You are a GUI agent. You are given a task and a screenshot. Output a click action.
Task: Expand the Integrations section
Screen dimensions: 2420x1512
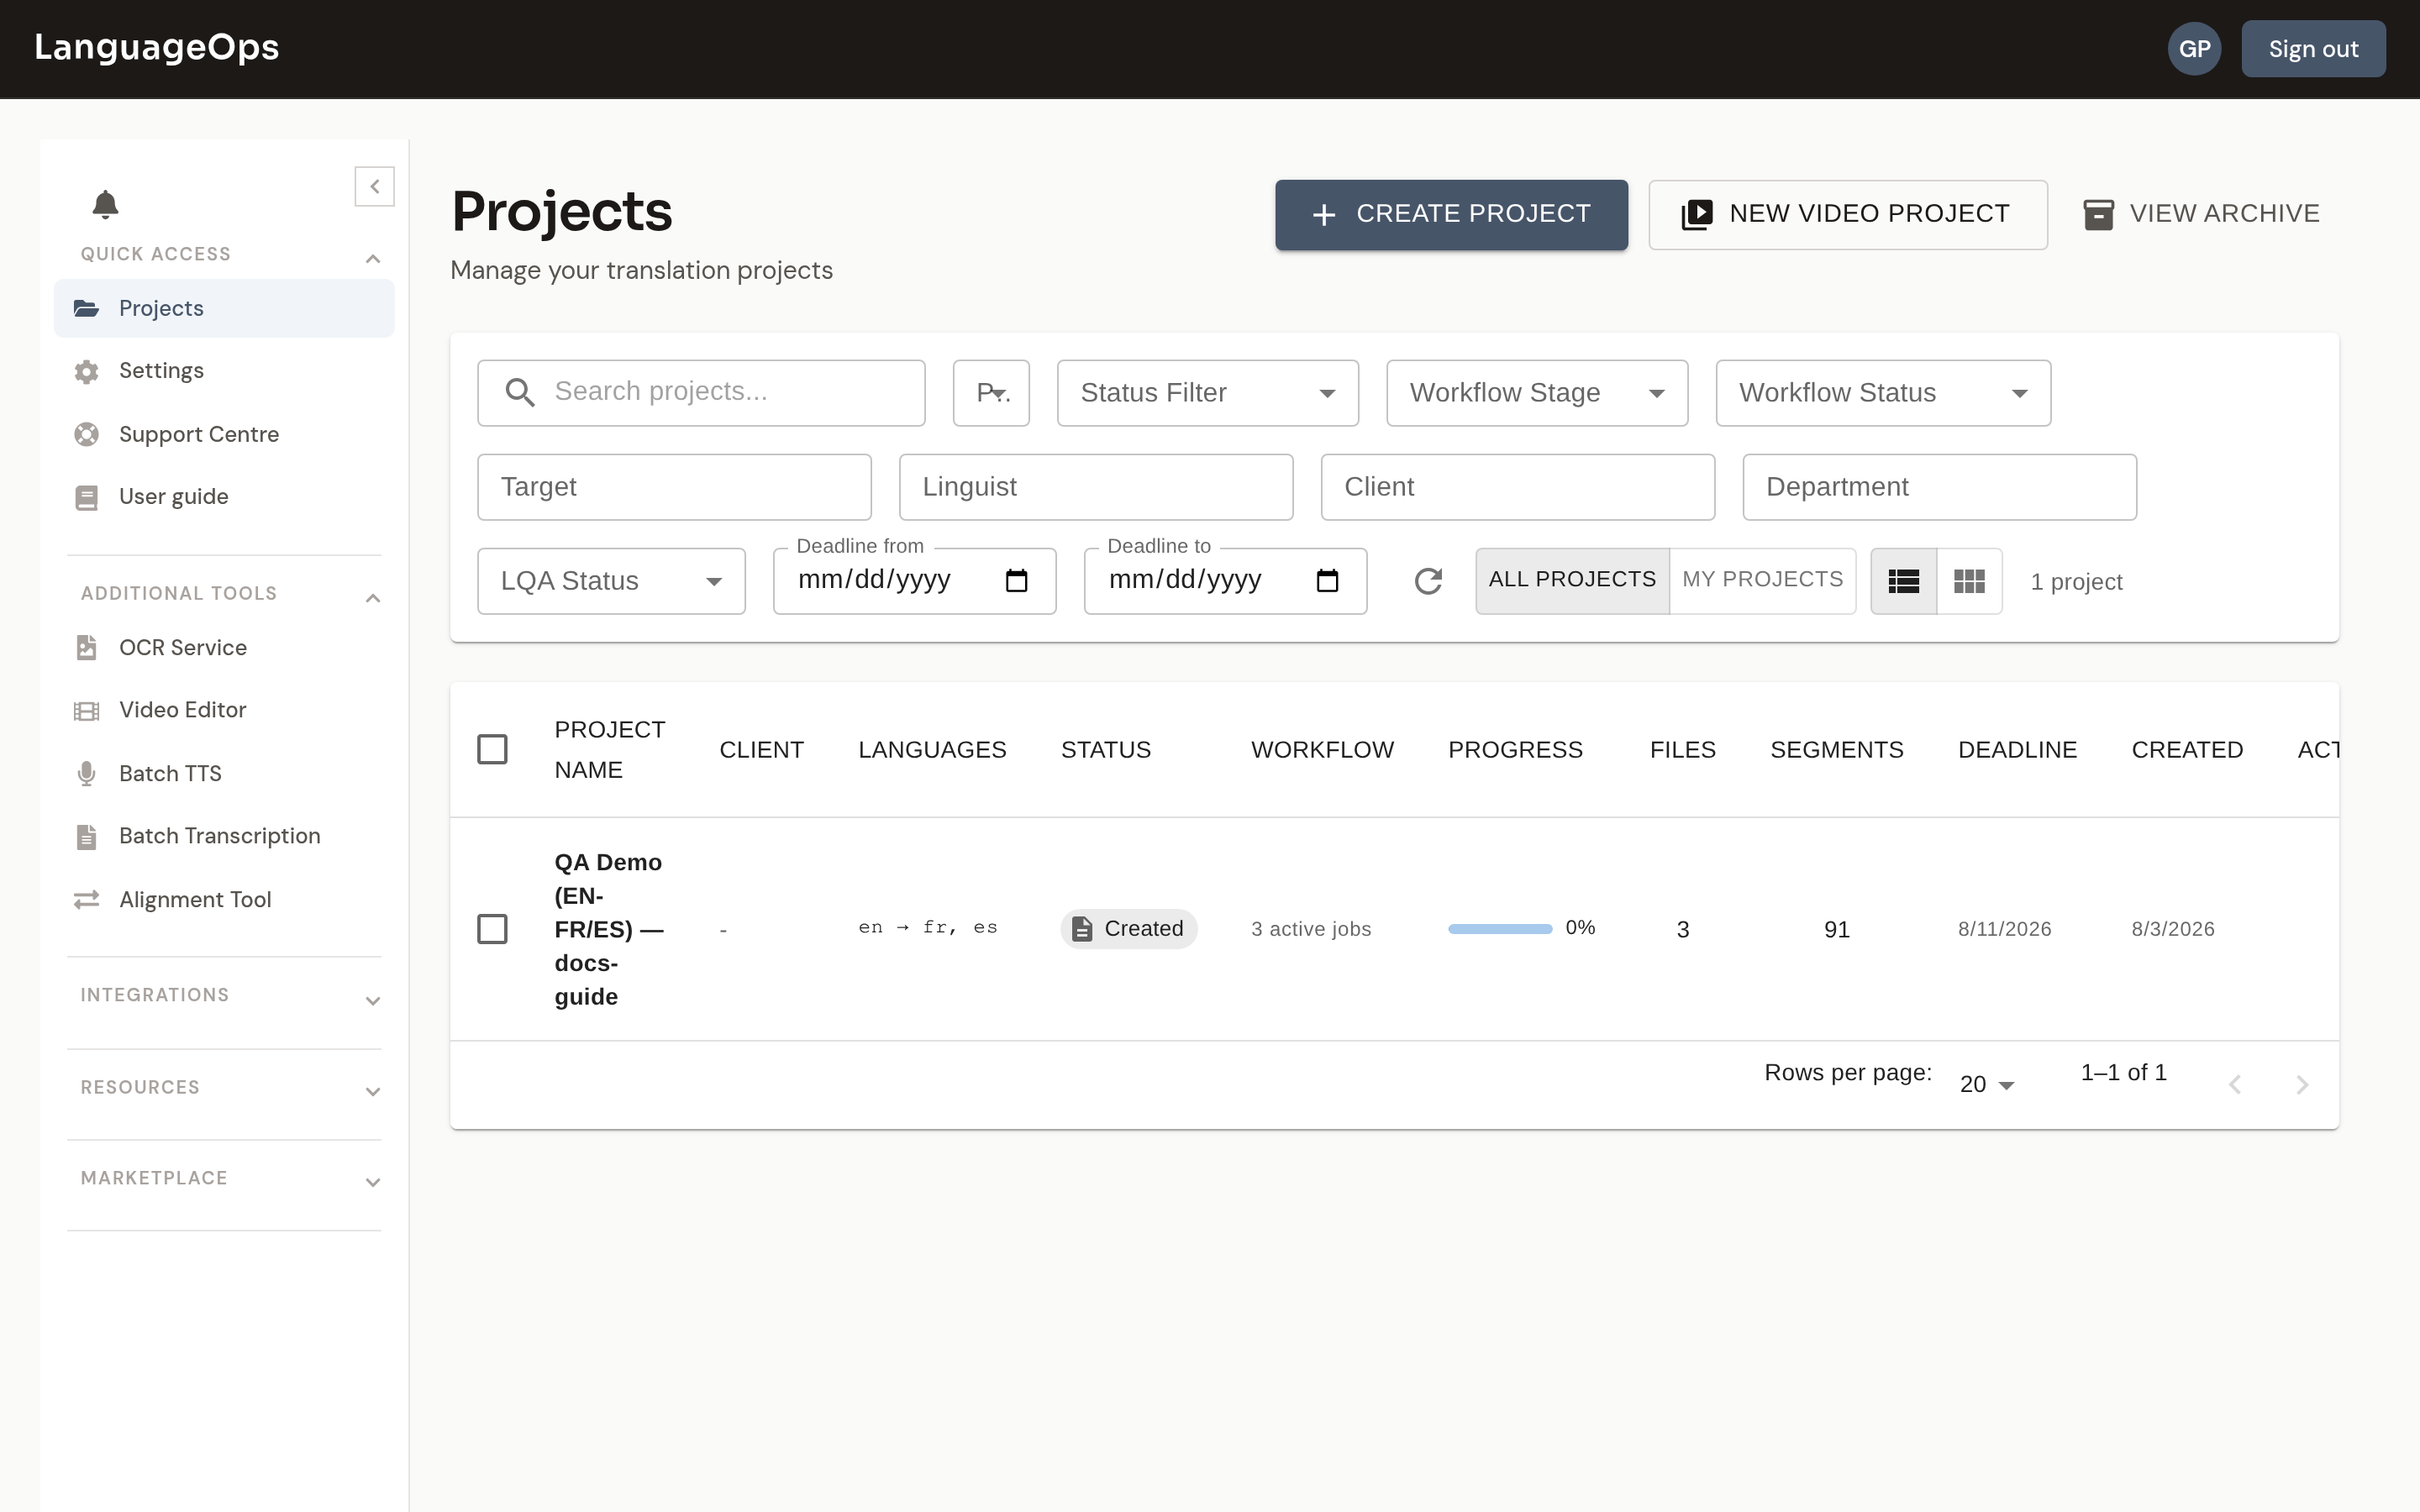coord(373,1001)
